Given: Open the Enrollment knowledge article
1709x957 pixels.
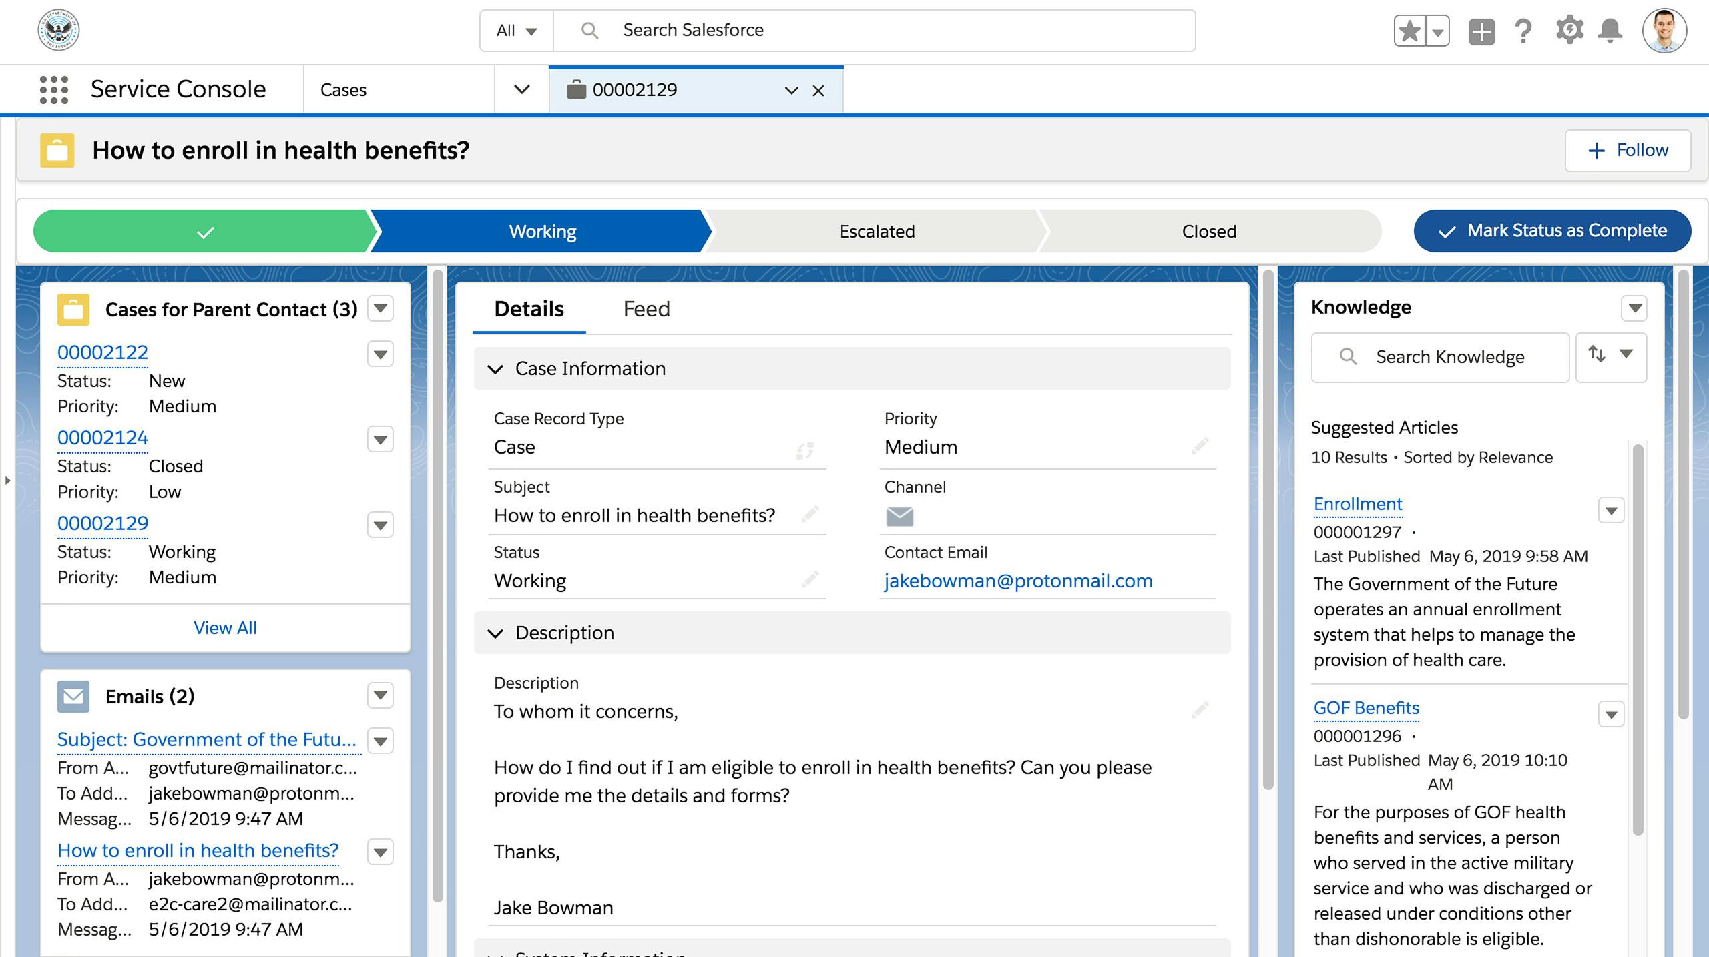Looking at the screenshot, I should 1358,504.
